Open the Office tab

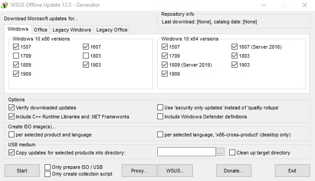point(41,30)
